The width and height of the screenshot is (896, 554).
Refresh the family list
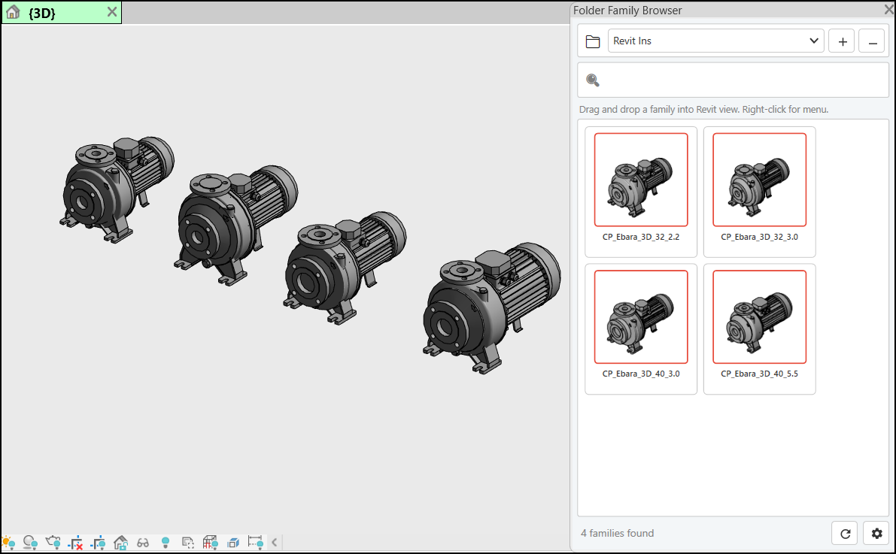[845, 534]
